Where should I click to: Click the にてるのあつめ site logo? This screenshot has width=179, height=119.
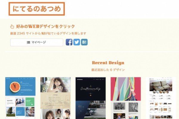[37, 9]
